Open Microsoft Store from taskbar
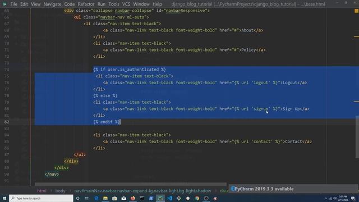 [x=114, y=198]
